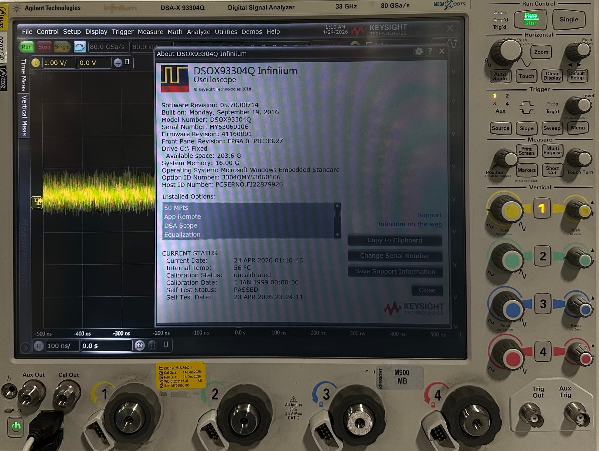Open the Infiniium on the web link
This screenshot has height=451, width=599.
pyautogui.click(x=410, y=224)
